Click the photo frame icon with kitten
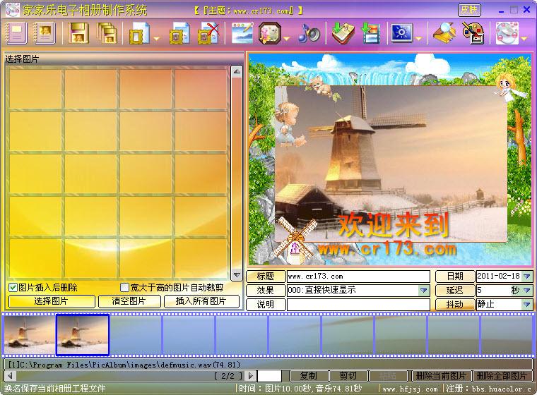Screen dimensions: 537x395 270,33
